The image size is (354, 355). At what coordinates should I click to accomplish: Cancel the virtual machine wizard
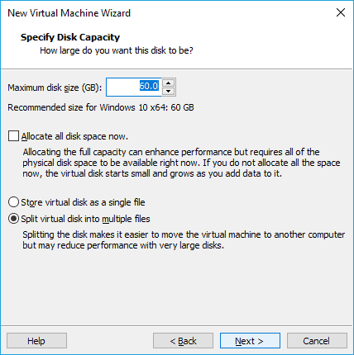(317, 341)
